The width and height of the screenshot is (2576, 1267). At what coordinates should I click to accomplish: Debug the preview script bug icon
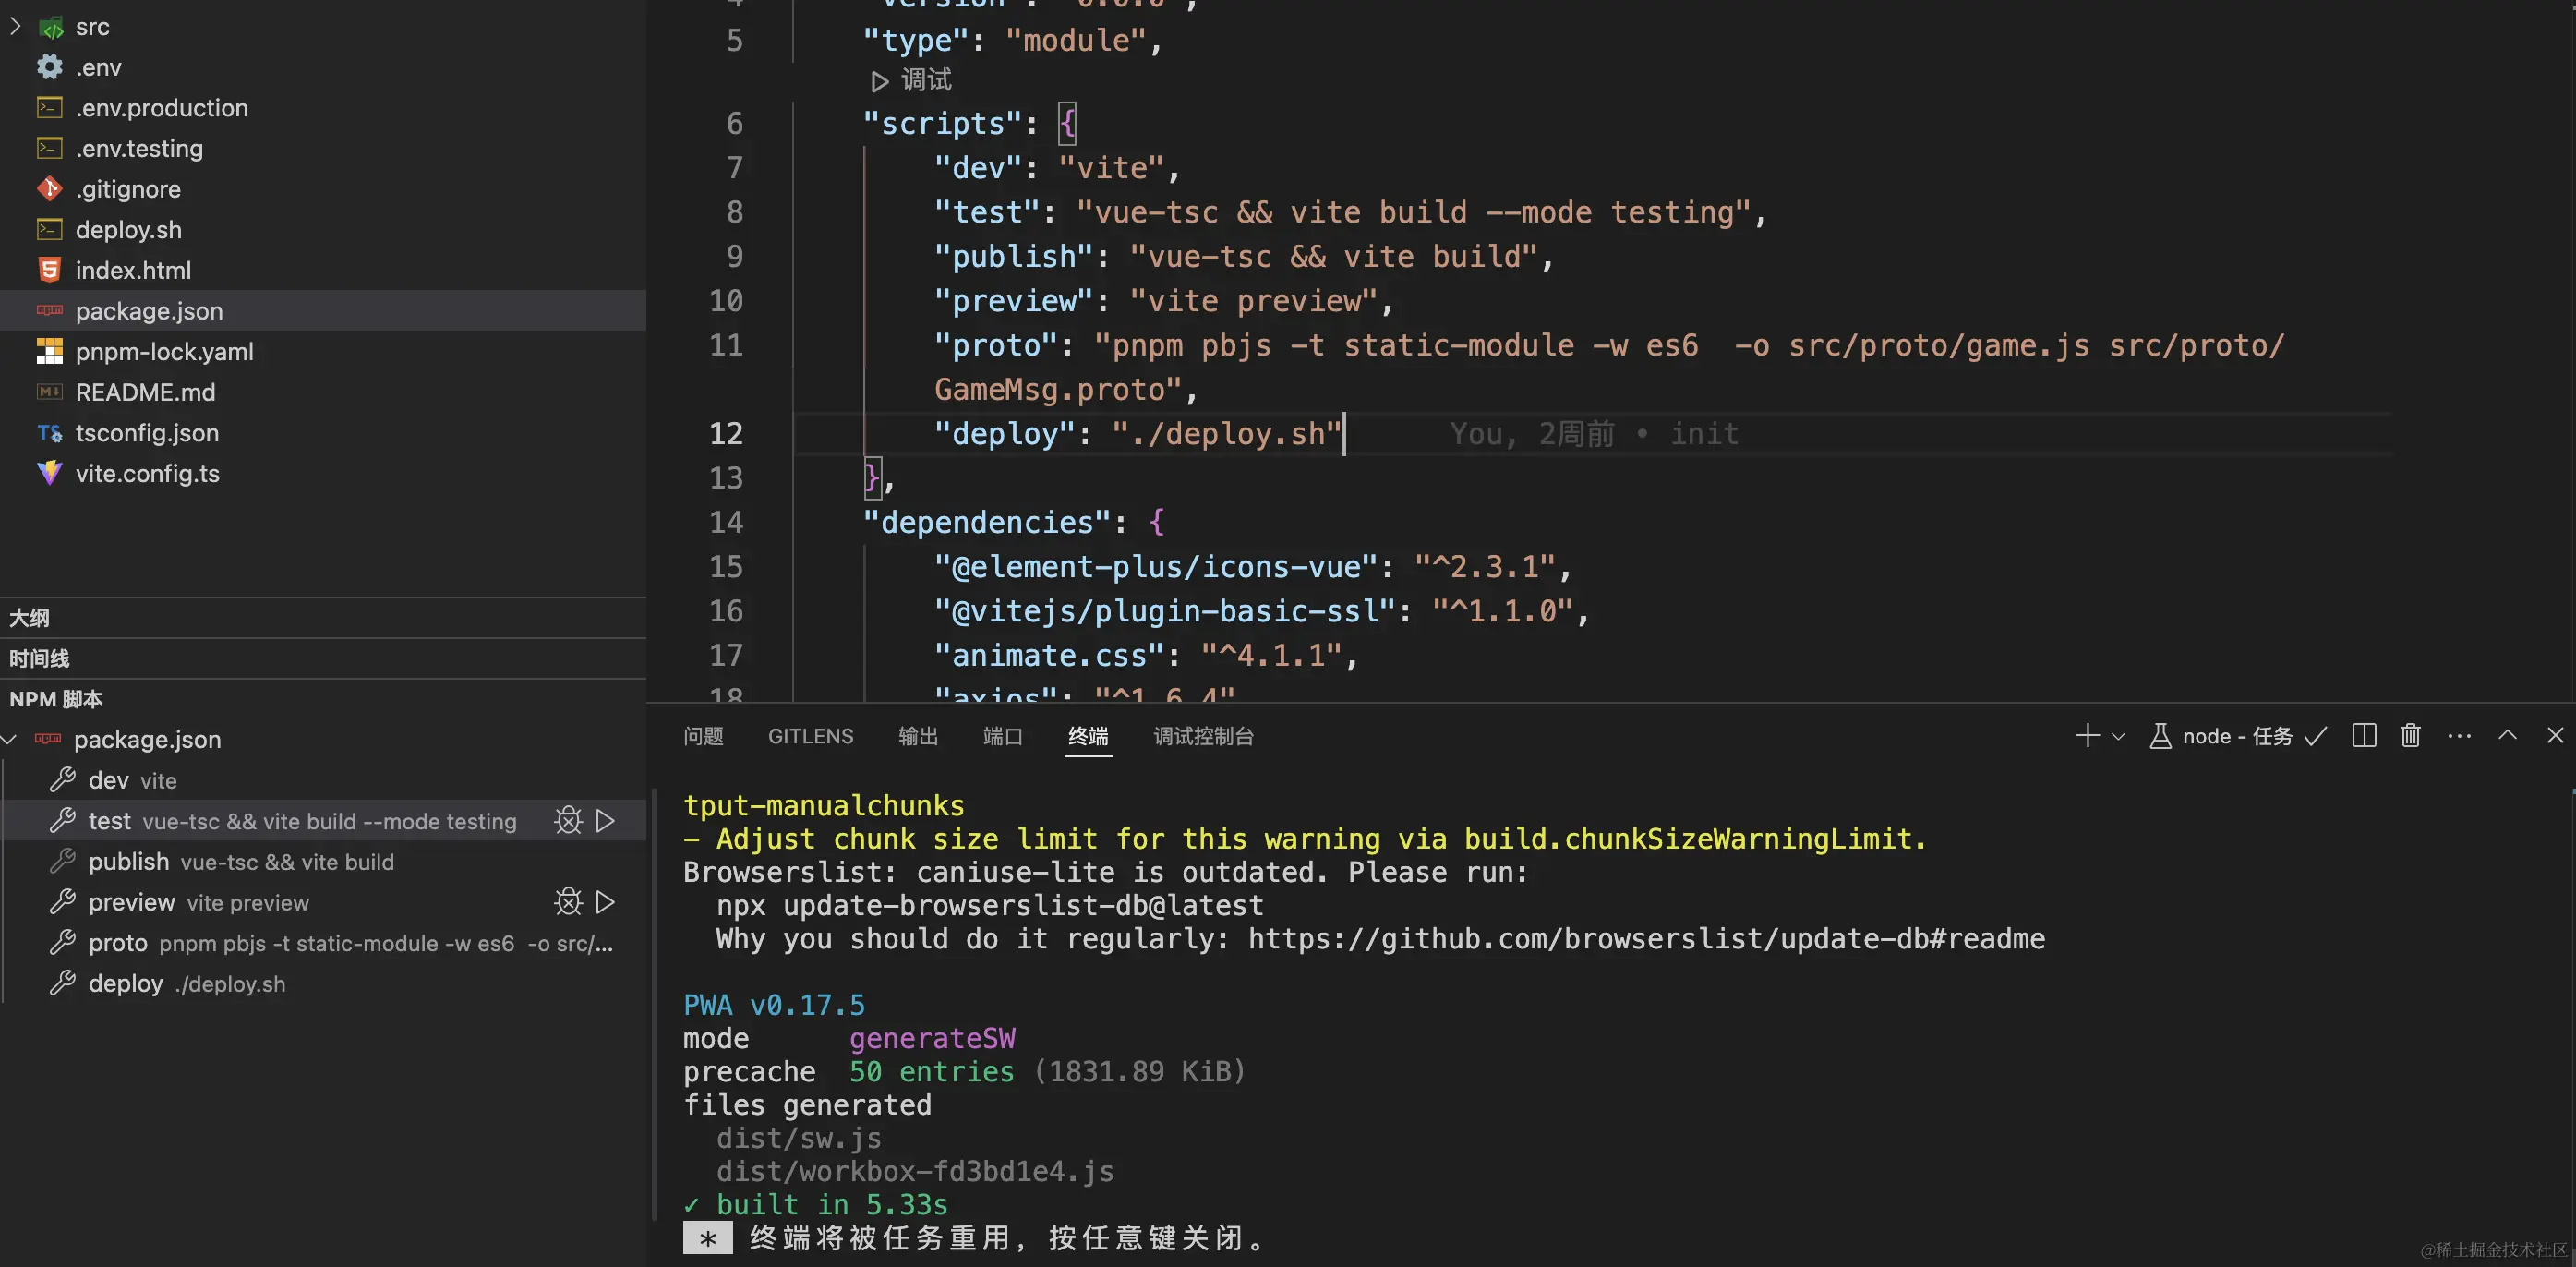[x=568, y=902]
